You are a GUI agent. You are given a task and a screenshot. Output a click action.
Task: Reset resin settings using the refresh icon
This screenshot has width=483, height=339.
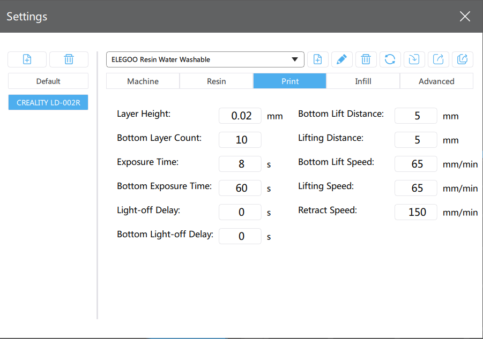(390, 59)
